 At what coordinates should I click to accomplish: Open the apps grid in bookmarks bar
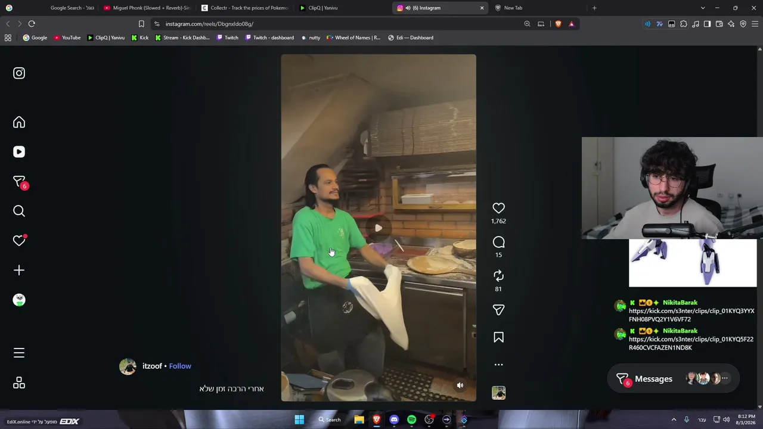click(x=8, y=38)
